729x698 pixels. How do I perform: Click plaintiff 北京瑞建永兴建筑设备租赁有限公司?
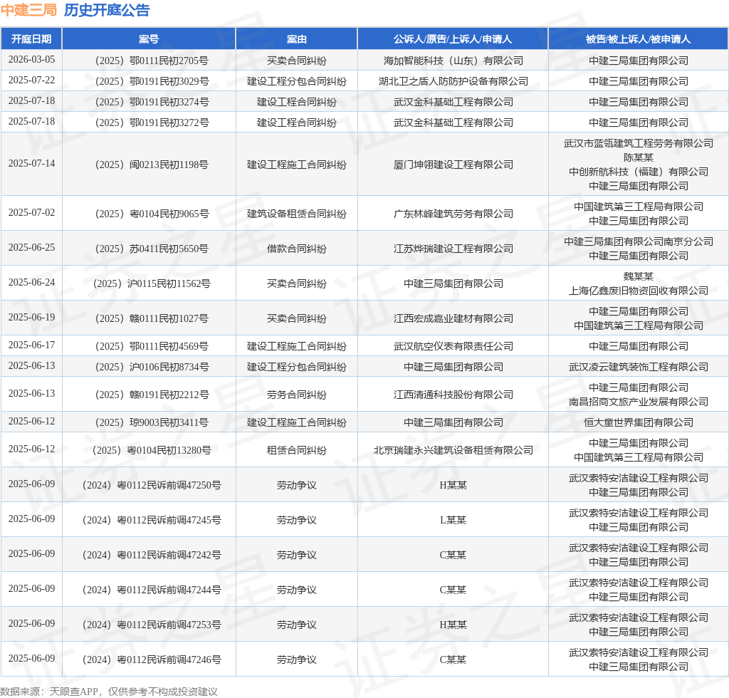(453, 450)
